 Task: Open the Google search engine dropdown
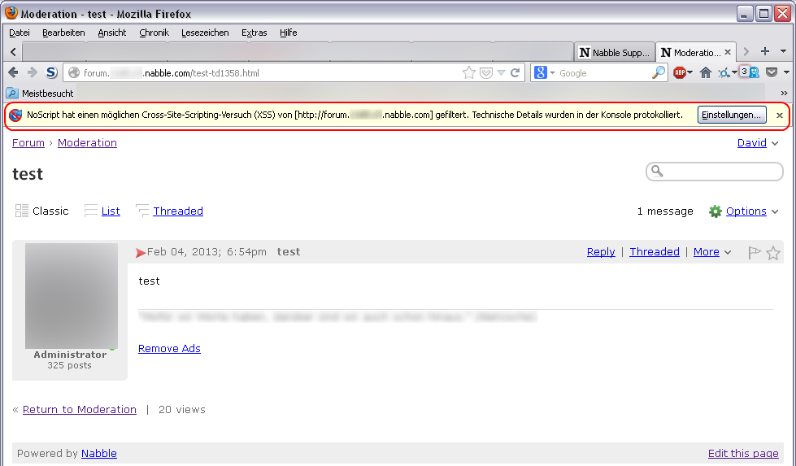point(544,72)
